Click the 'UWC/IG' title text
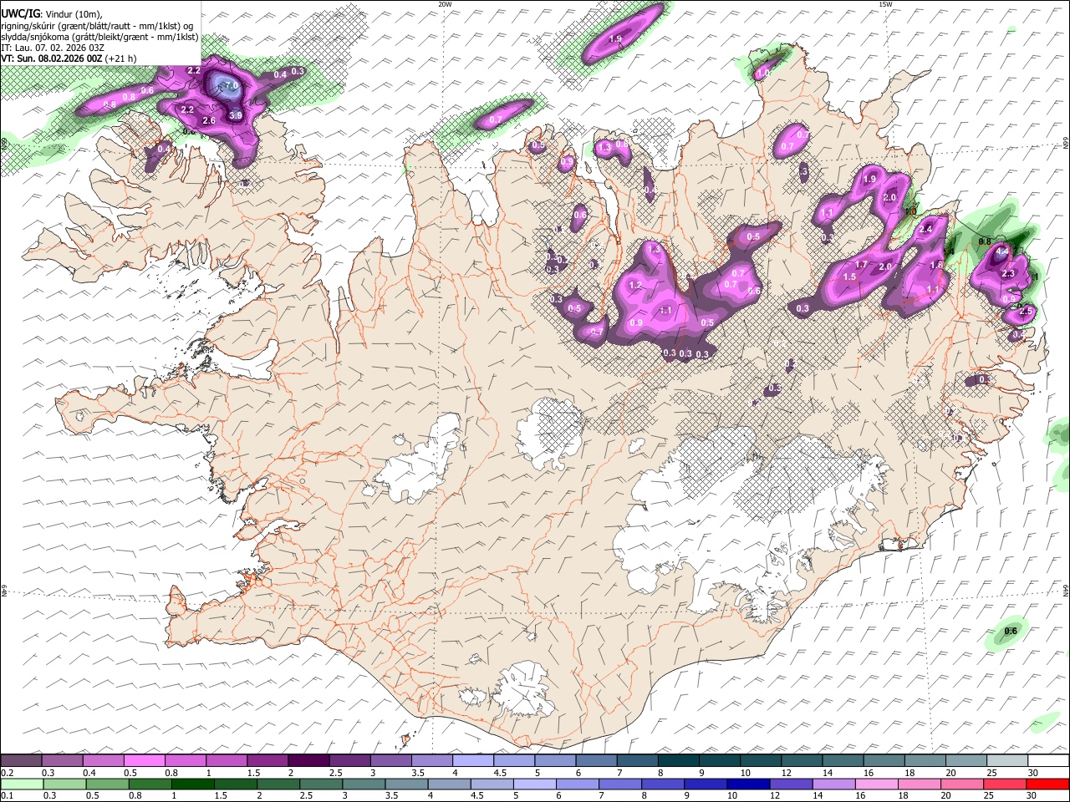This screenshot has height=802, width=1070. [x=20, y=13]
